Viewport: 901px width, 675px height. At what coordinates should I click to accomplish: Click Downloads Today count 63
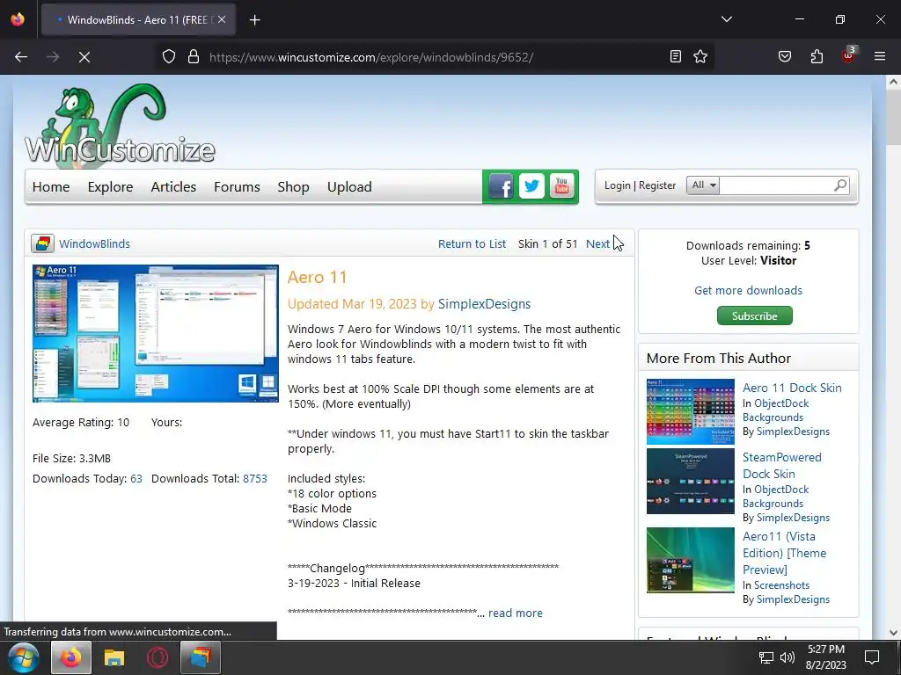(136, 478)
